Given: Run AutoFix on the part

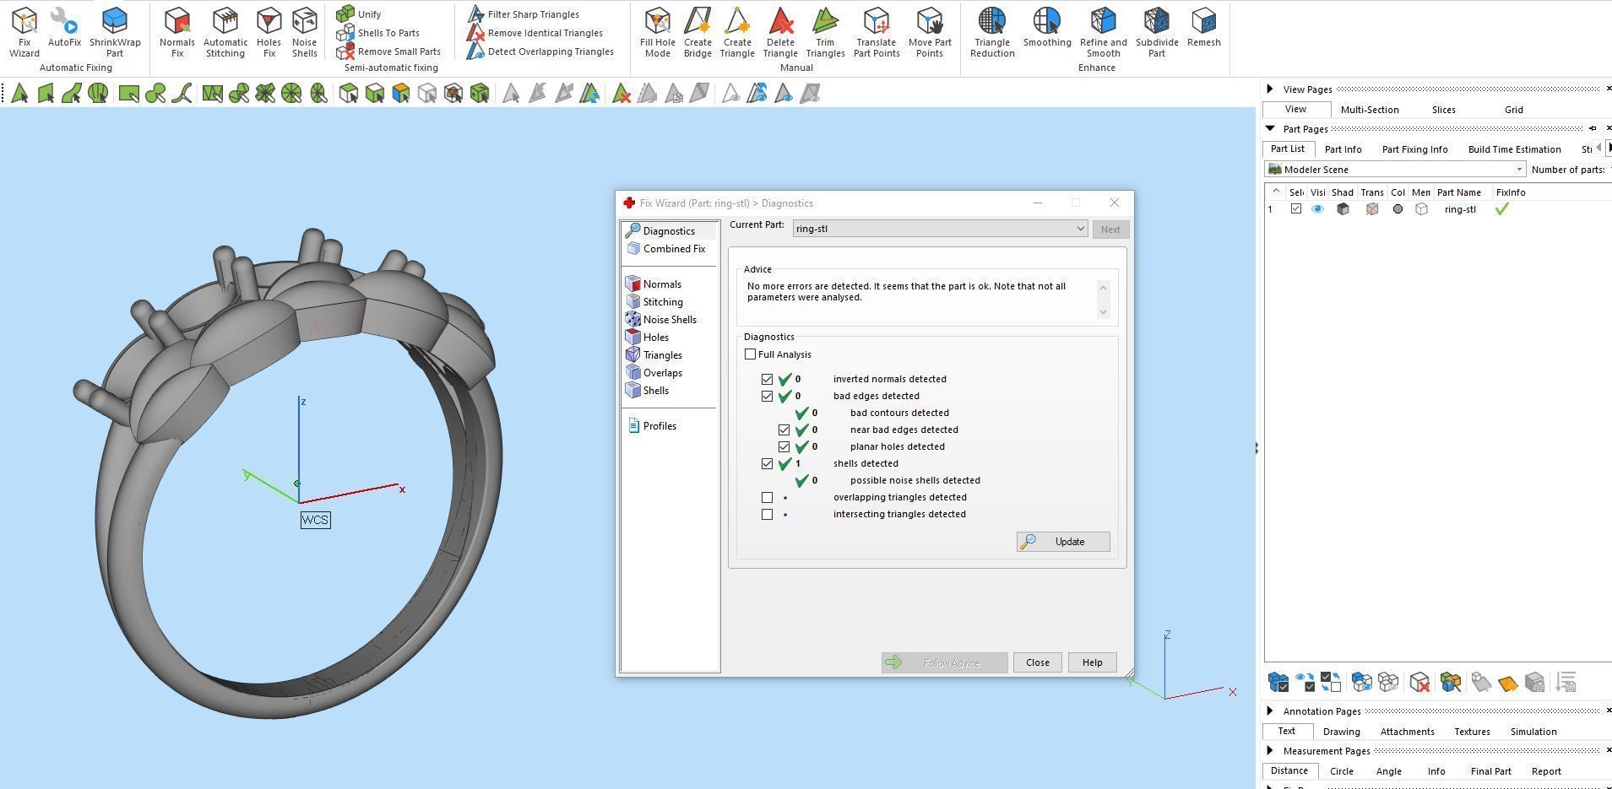Looking at the screenshot, I should click(x=64, y=28).
